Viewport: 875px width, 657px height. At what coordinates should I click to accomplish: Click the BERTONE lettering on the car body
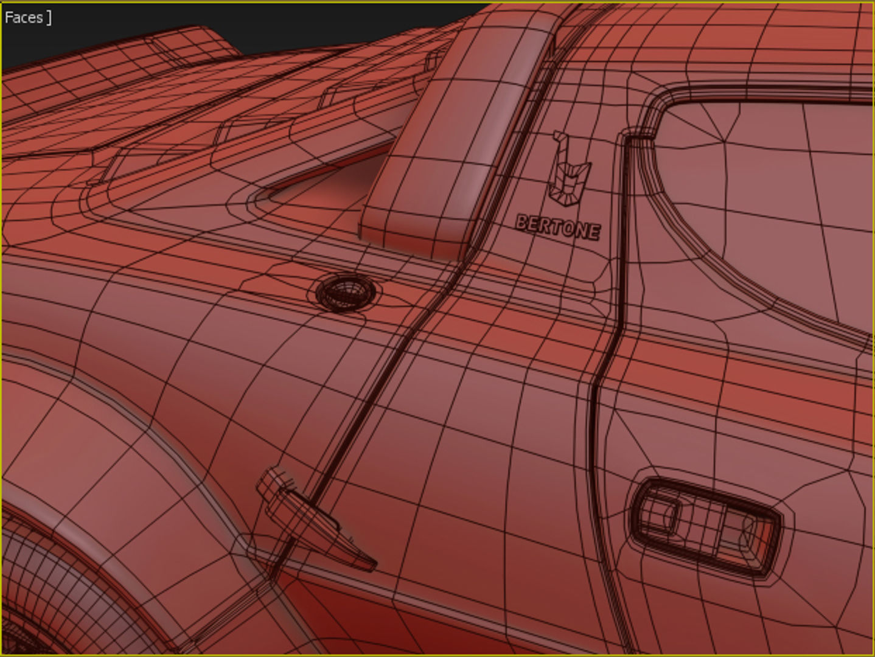558,228
